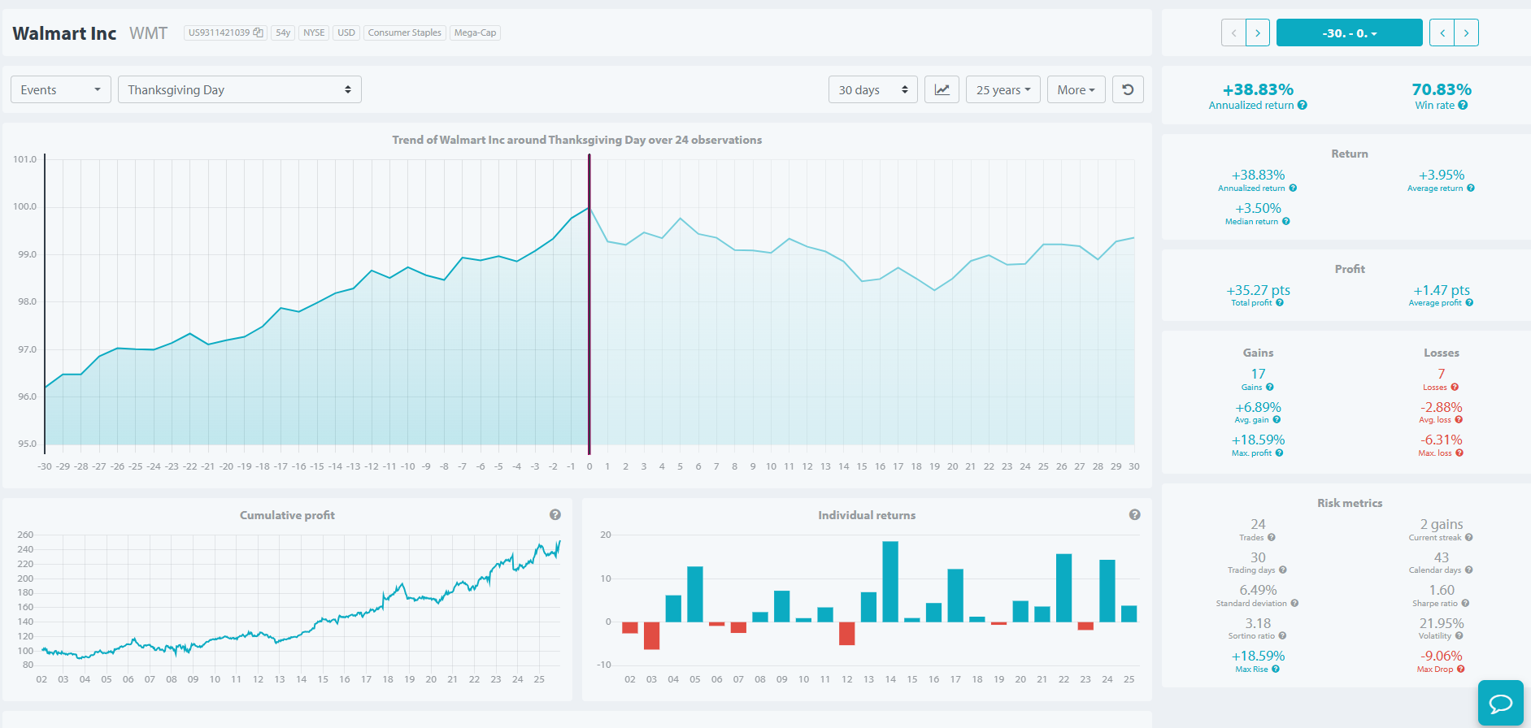Show help for Calendar days
The width and height of the screenshot is (1531, 728).
click(1468, 570)
